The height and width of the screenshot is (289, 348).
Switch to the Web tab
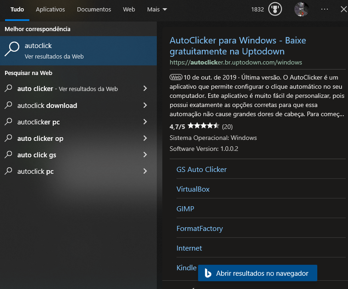tap(129, 9)
